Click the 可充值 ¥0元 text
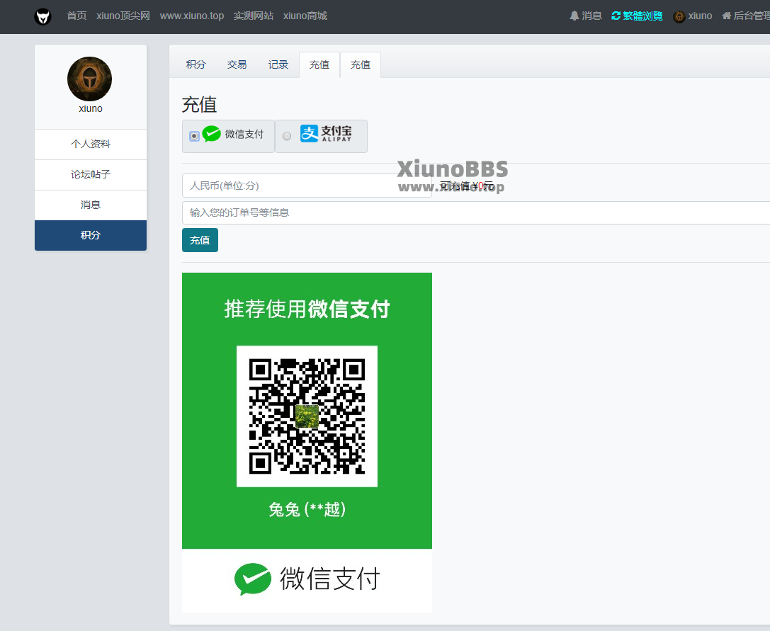The height and width of the screenshot is (631, 770). click(x=467, y=186)
